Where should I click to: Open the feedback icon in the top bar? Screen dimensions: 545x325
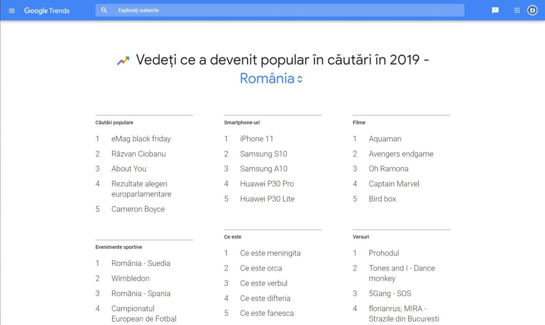coord(495,10)
